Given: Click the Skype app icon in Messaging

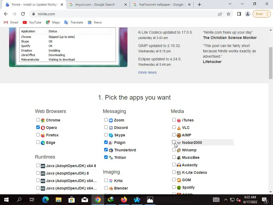Looking at the screenshot, I should tap(111, 135).
